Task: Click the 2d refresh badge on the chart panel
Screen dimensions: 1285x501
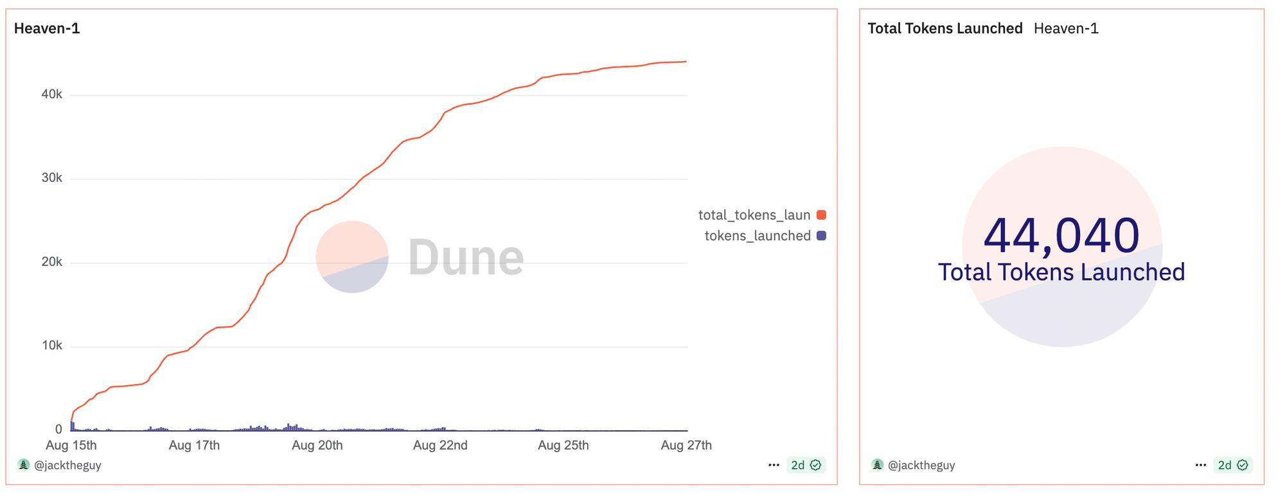Action: [x=798, y=465]
